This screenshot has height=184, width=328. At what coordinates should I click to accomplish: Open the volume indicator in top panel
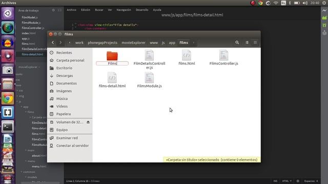(x=305, y=3)
